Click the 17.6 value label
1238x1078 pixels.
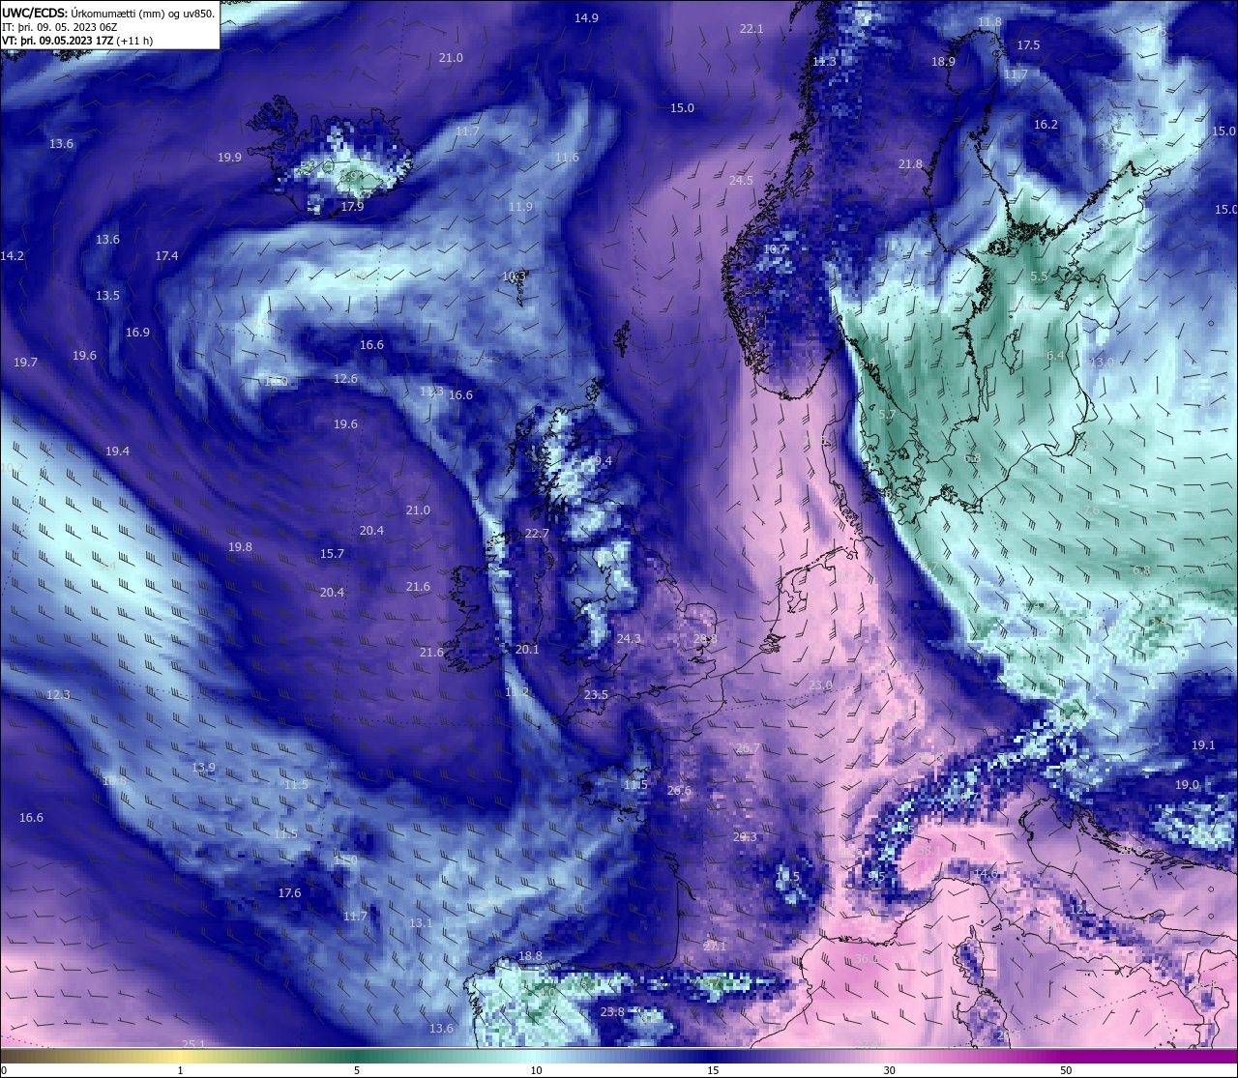click(x=289, y=893)
